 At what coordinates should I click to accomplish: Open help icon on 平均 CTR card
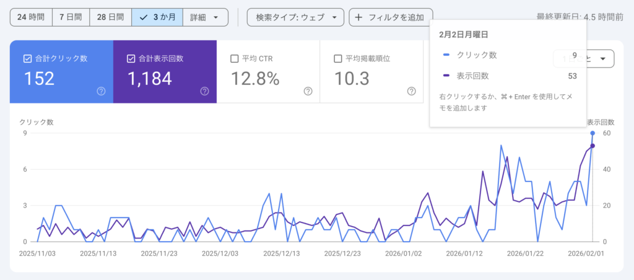click(308, 91)
